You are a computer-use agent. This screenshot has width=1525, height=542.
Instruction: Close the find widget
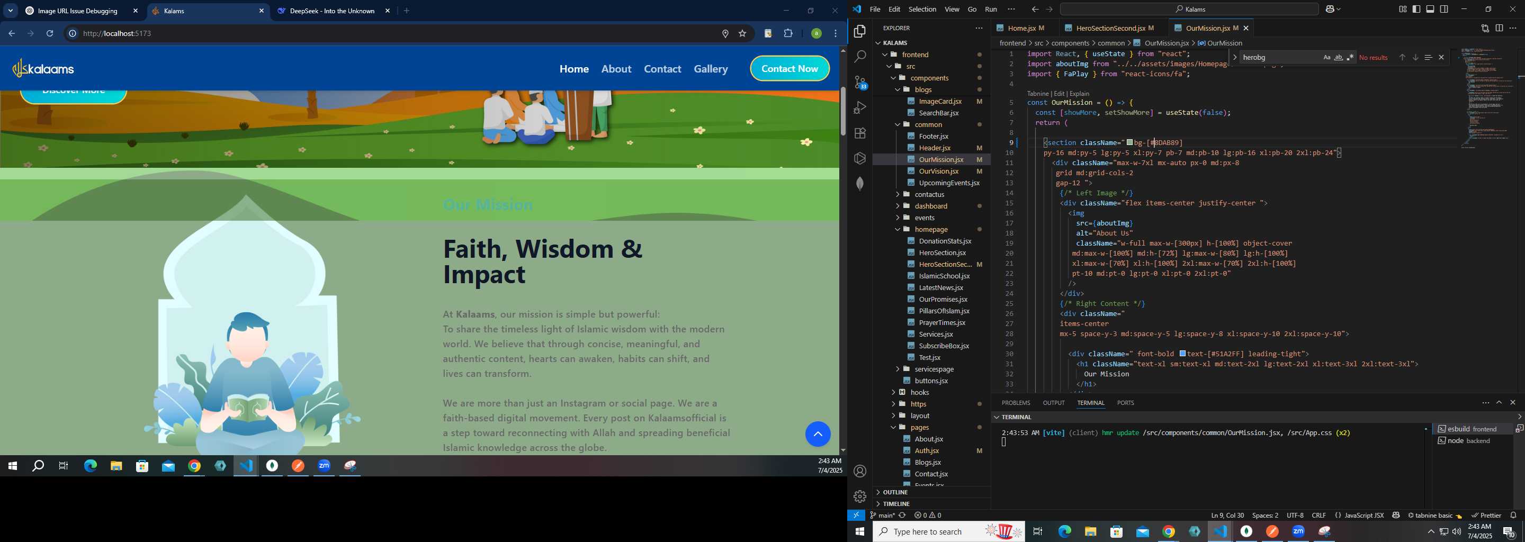tap(1441, 57)
